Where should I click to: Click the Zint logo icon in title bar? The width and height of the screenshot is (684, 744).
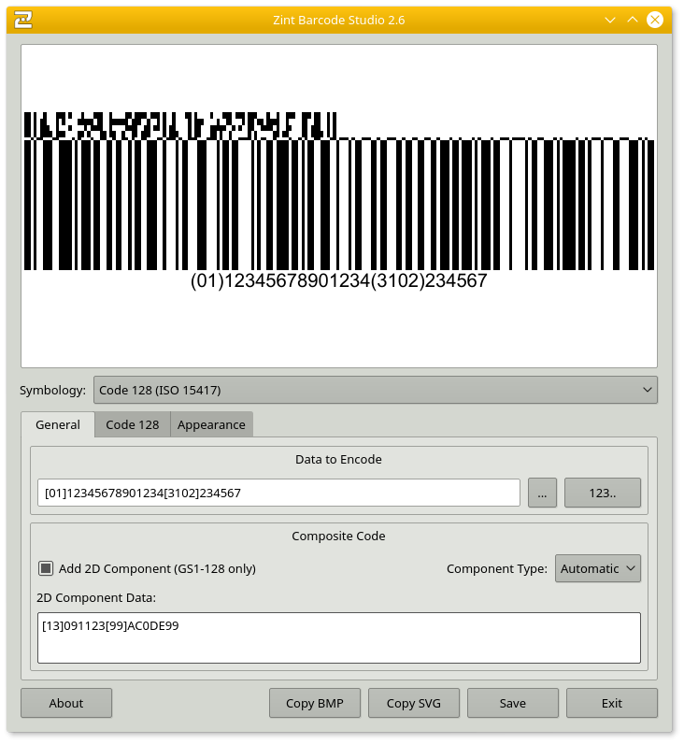click(23, 20)
